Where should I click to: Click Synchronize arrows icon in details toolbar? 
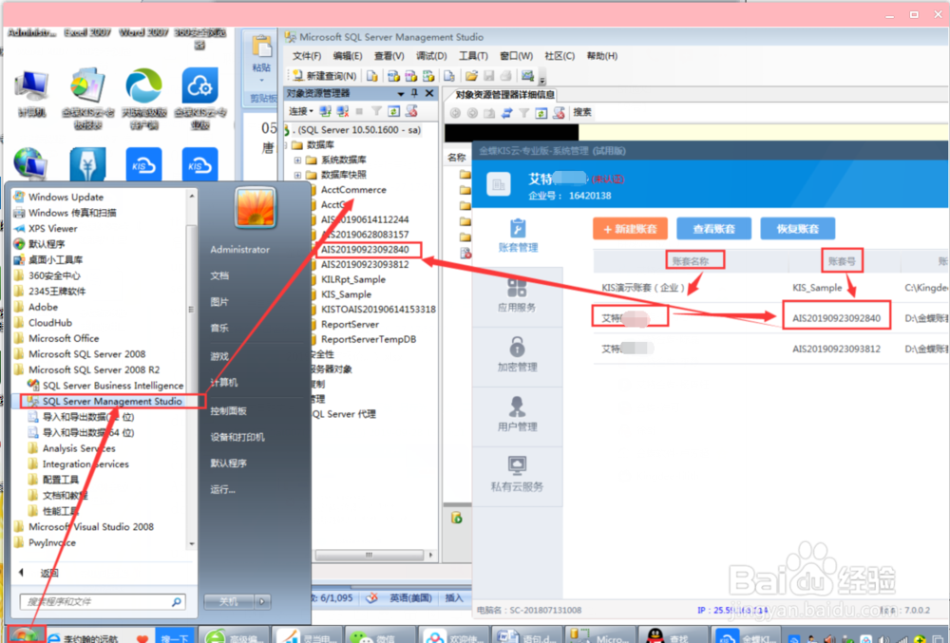(x=506, y=113)
